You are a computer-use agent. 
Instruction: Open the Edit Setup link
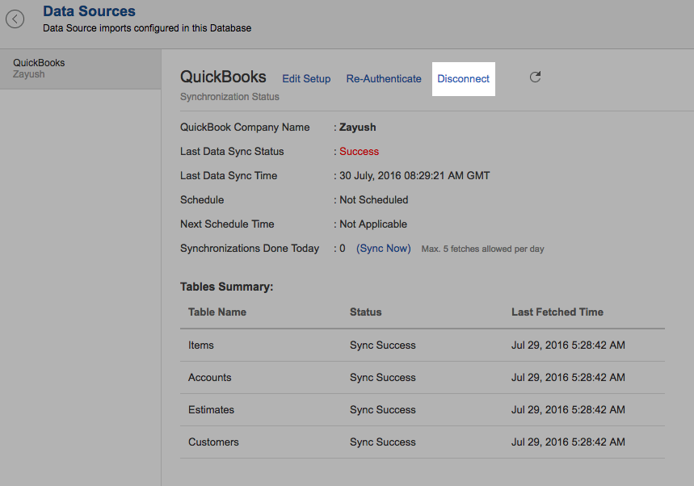coord(306,79)
